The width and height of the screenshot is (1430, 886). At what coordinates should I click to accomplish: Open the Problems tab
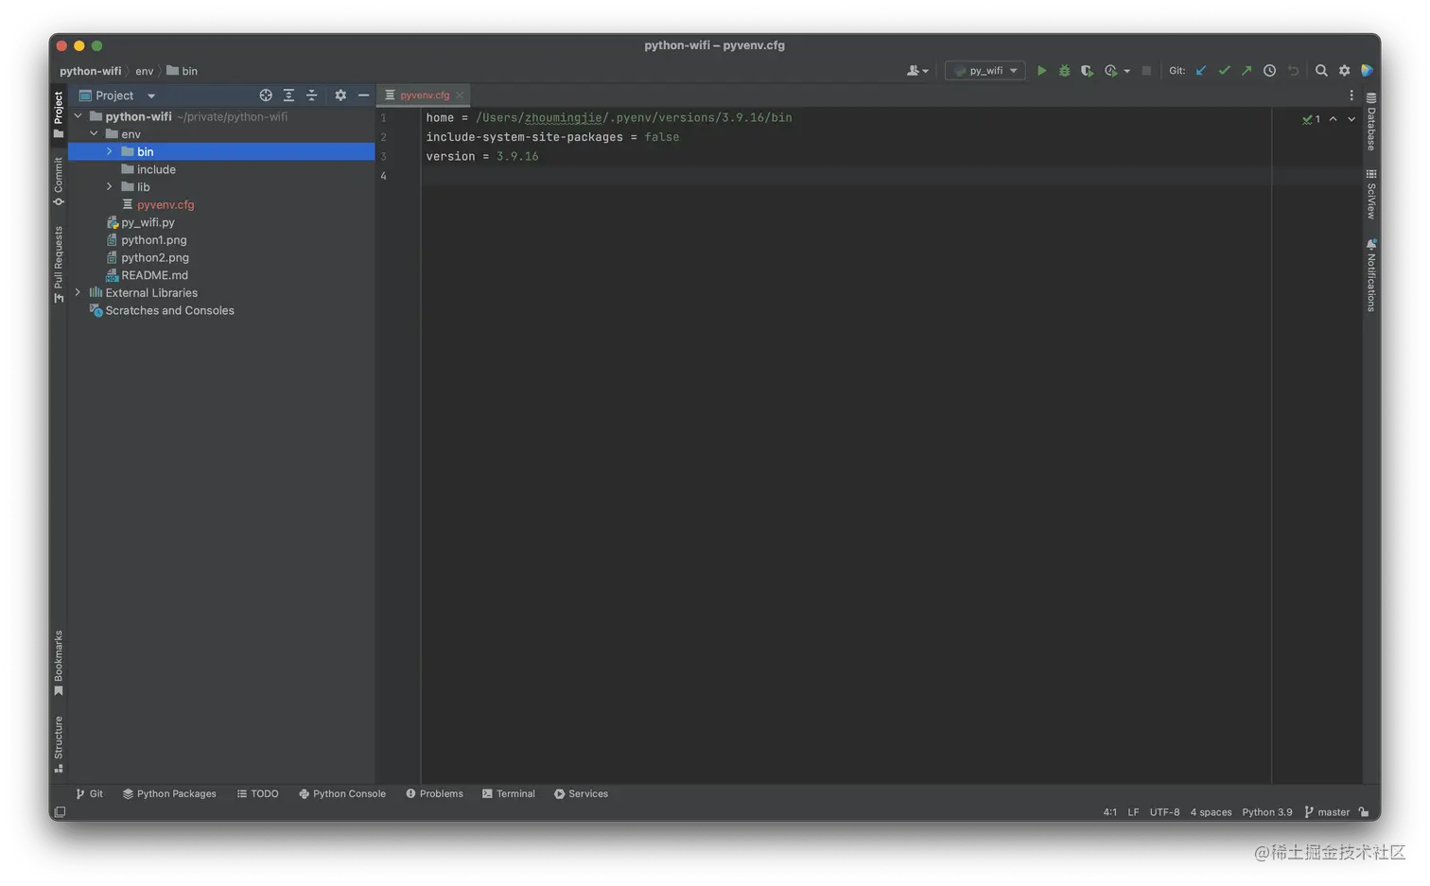point(434,794)
